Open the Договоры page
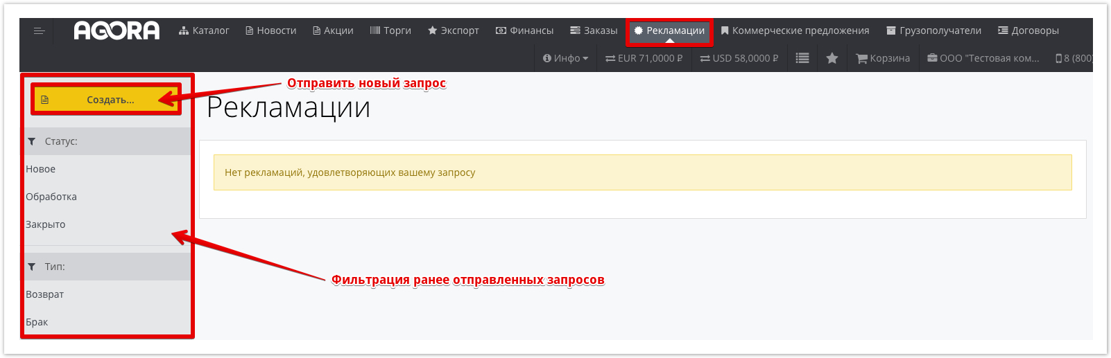 click(x=1028, y=30)
